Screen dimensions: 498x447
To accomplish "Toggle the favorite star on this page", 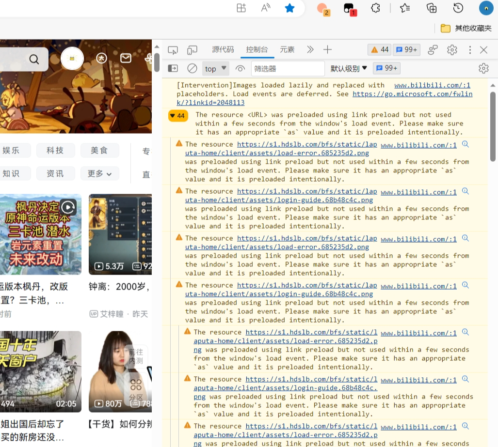I will click(x=290, y=8).
